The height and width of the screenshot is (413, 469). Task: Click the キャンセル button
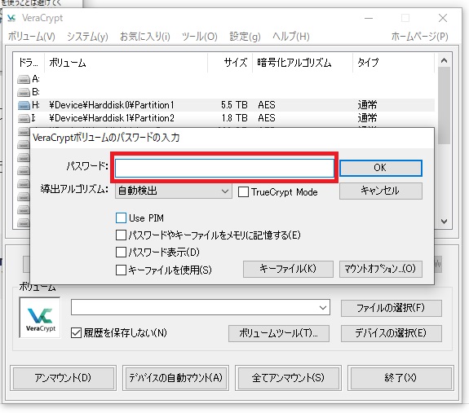pos(381,191)
